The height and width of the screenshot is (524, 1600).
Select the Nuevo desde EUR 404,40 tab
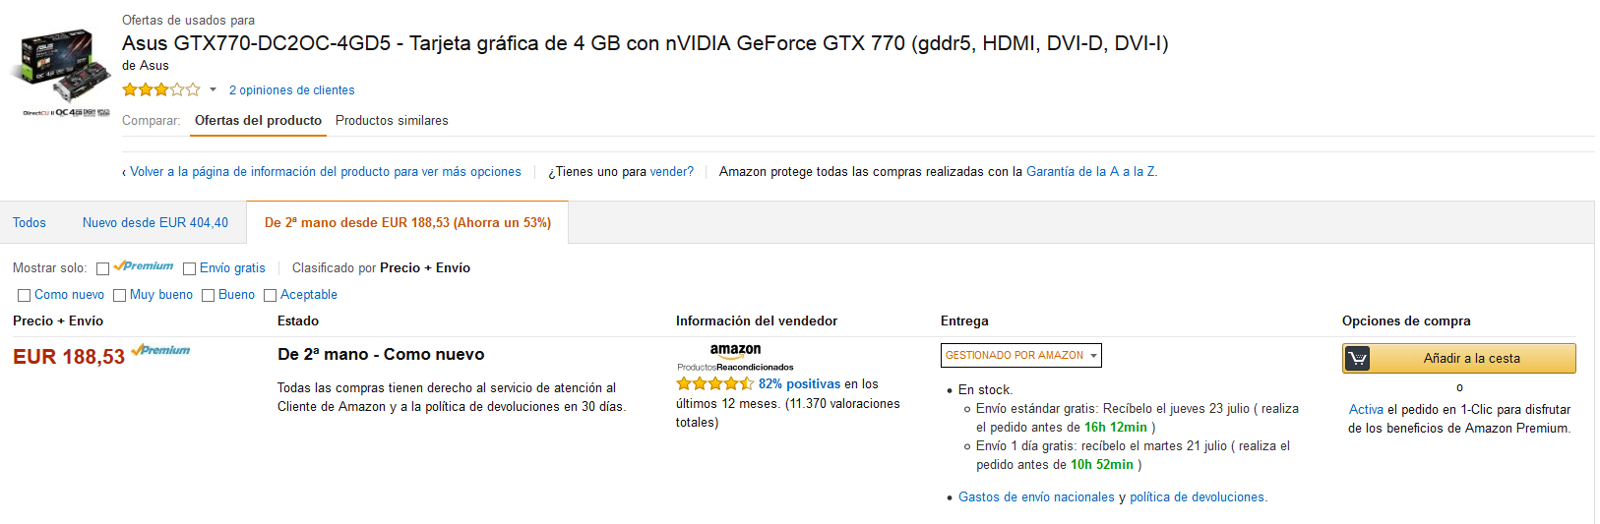[x=155, y=223]
